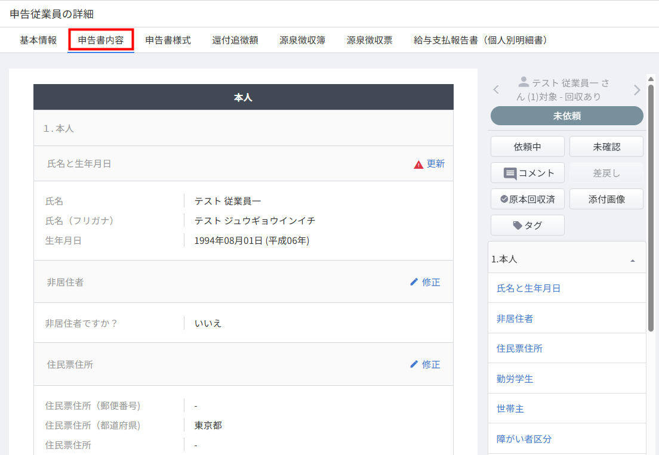Click 修正 link for 非居住者

tap(431, 282)
